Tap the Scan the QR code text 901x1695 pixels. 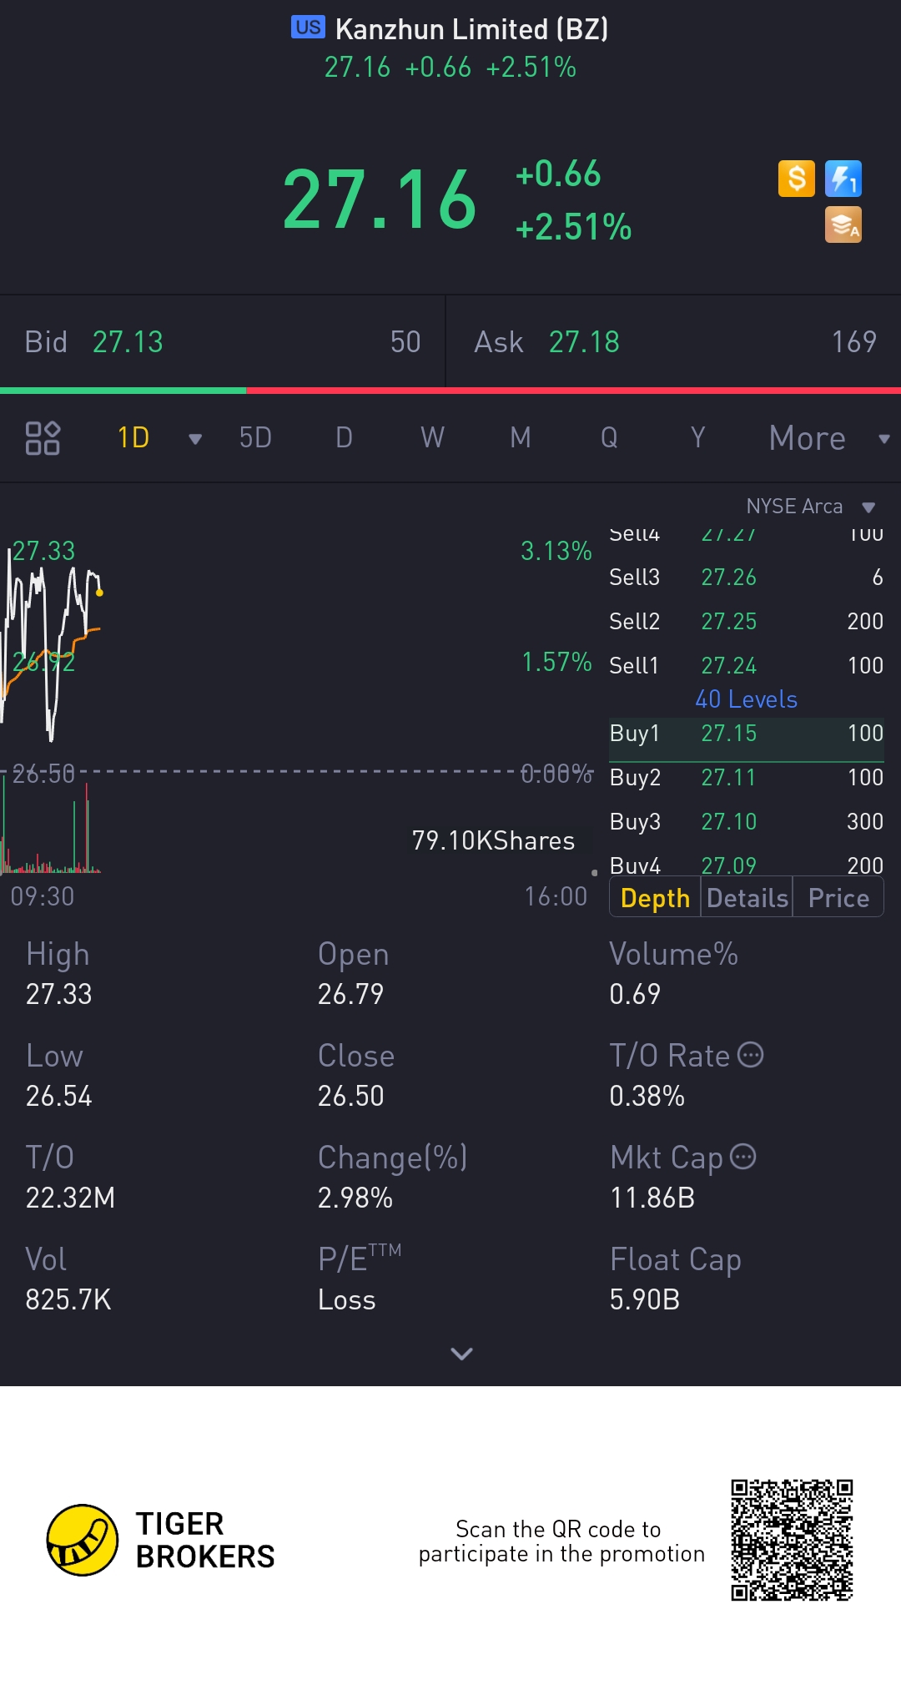pos(561,1541)
